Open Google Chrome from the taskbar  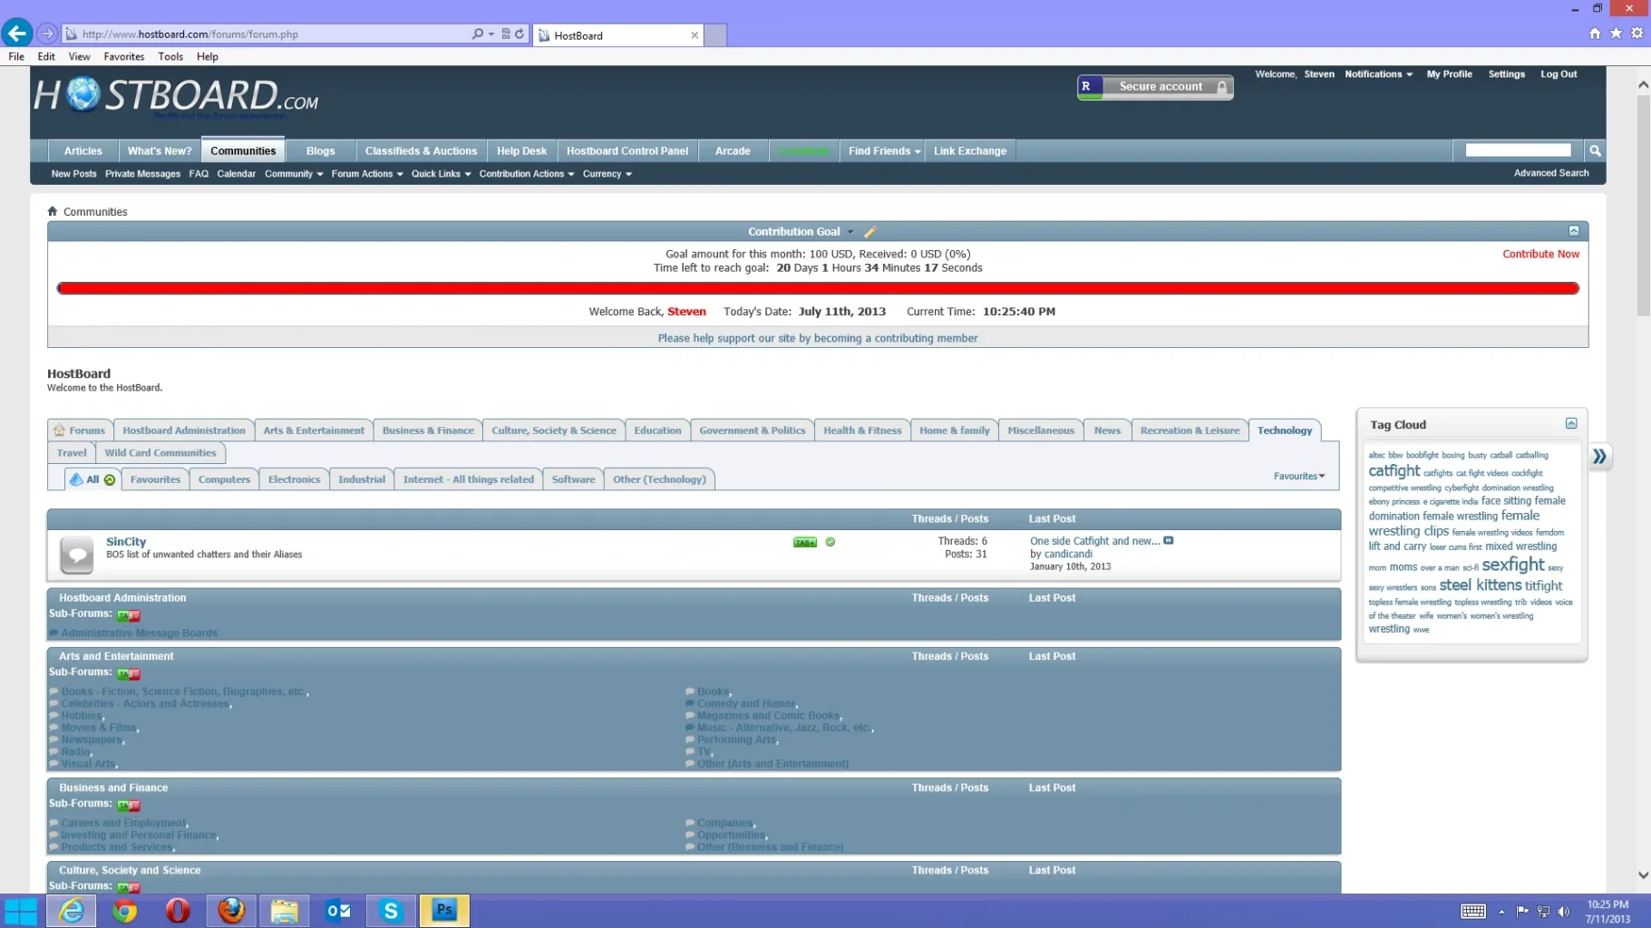click(x=124, y=911)
